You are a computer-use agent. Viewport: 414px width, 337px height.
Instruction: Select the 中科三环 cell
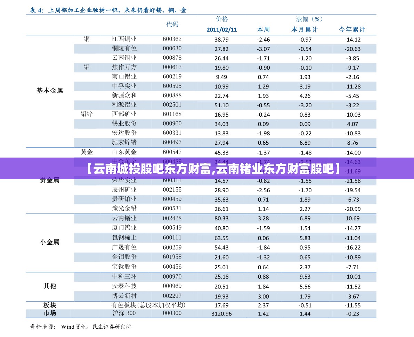(124, 277)
